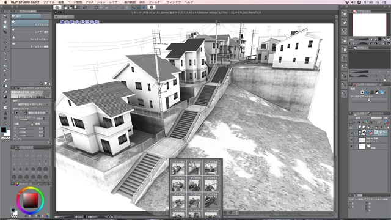Select the Auto select wand tool
The width and height of the screenshot is (391, 220).
coord(5,43)
